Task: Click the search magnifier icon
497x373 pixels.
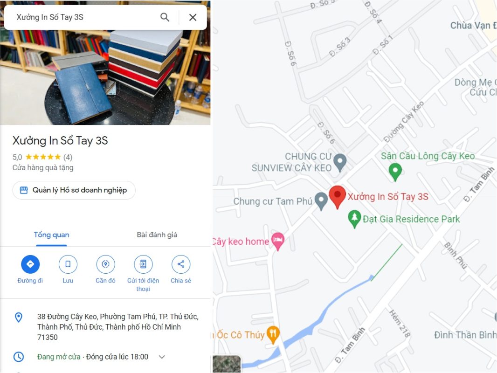Action: [165, 17]
